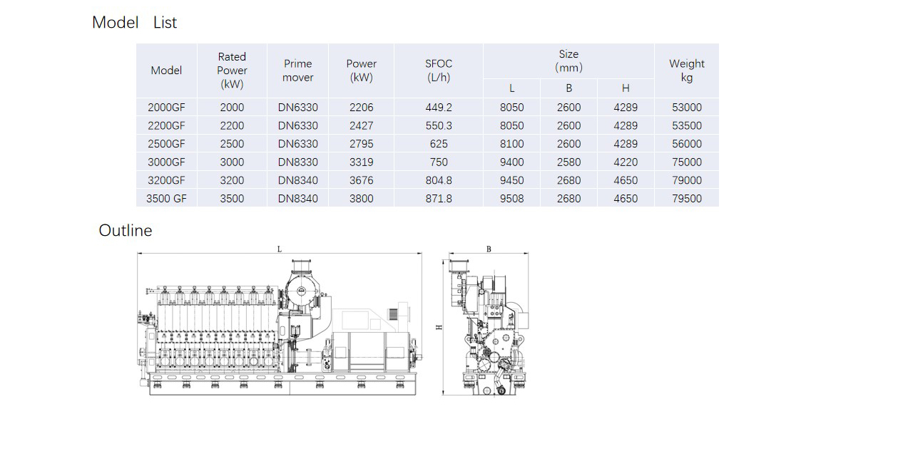913x451 pixels.
Task: Click length value '9508'
Action: click(x=511, y=199)
